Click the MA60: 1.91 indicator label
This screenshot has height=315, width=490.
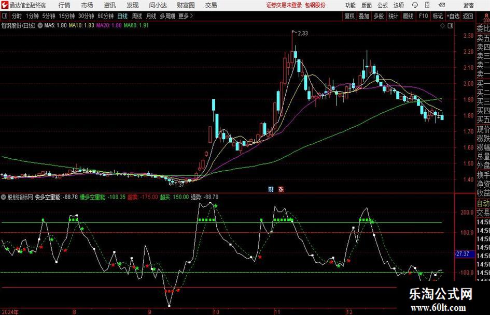136,25
